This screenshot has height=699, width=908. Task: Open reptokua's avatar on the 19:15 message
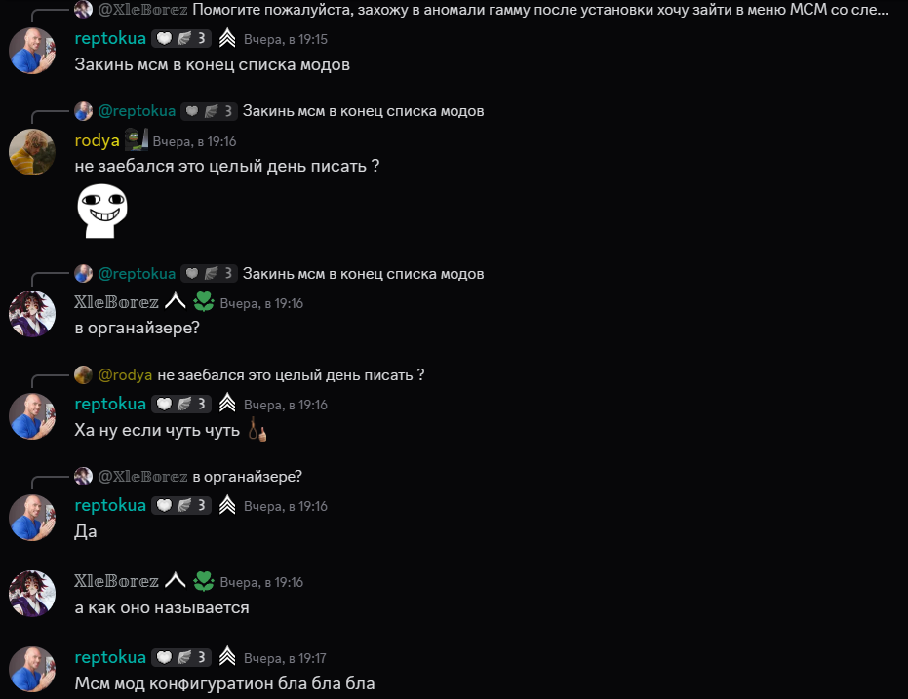coord(32,51)
